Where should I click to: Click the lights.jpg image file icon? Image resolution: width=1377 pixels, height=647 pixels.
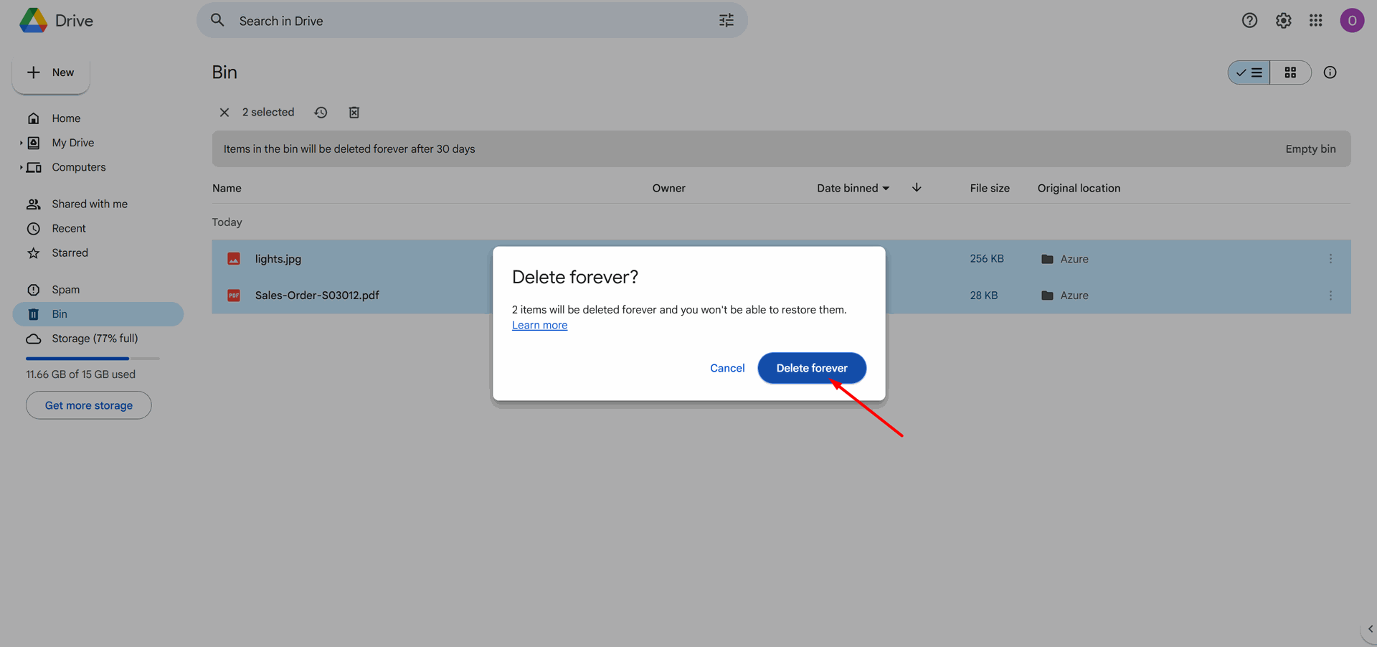pos(234,259)
